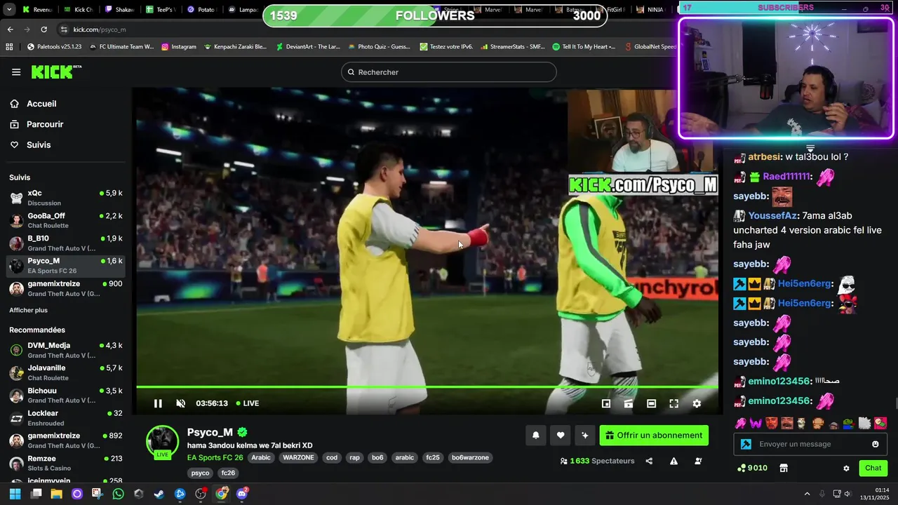Screen dimensions: 898x505
Task: Click the Kick logo
Action: coord(55,72)
